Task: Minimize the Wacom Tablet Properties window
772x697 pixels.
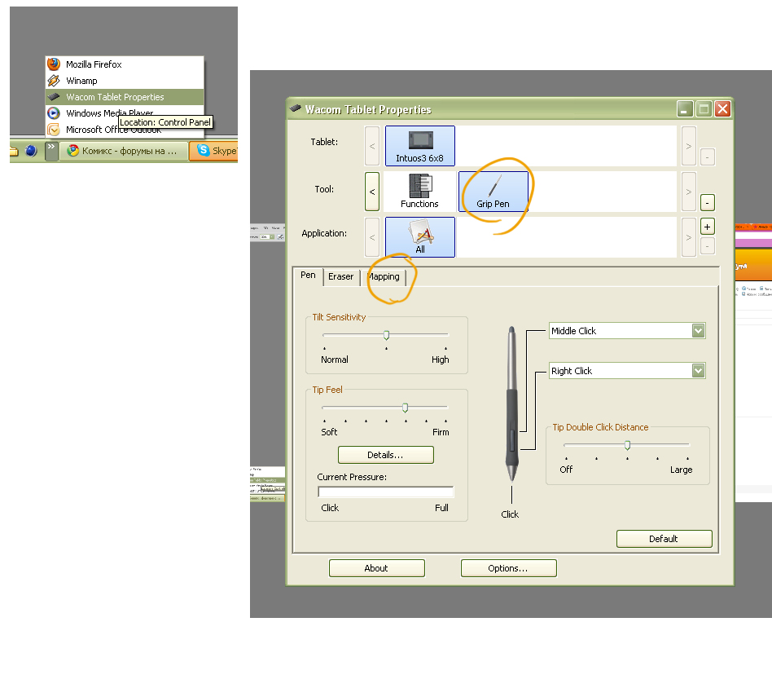Action: (x=685, y=109)
